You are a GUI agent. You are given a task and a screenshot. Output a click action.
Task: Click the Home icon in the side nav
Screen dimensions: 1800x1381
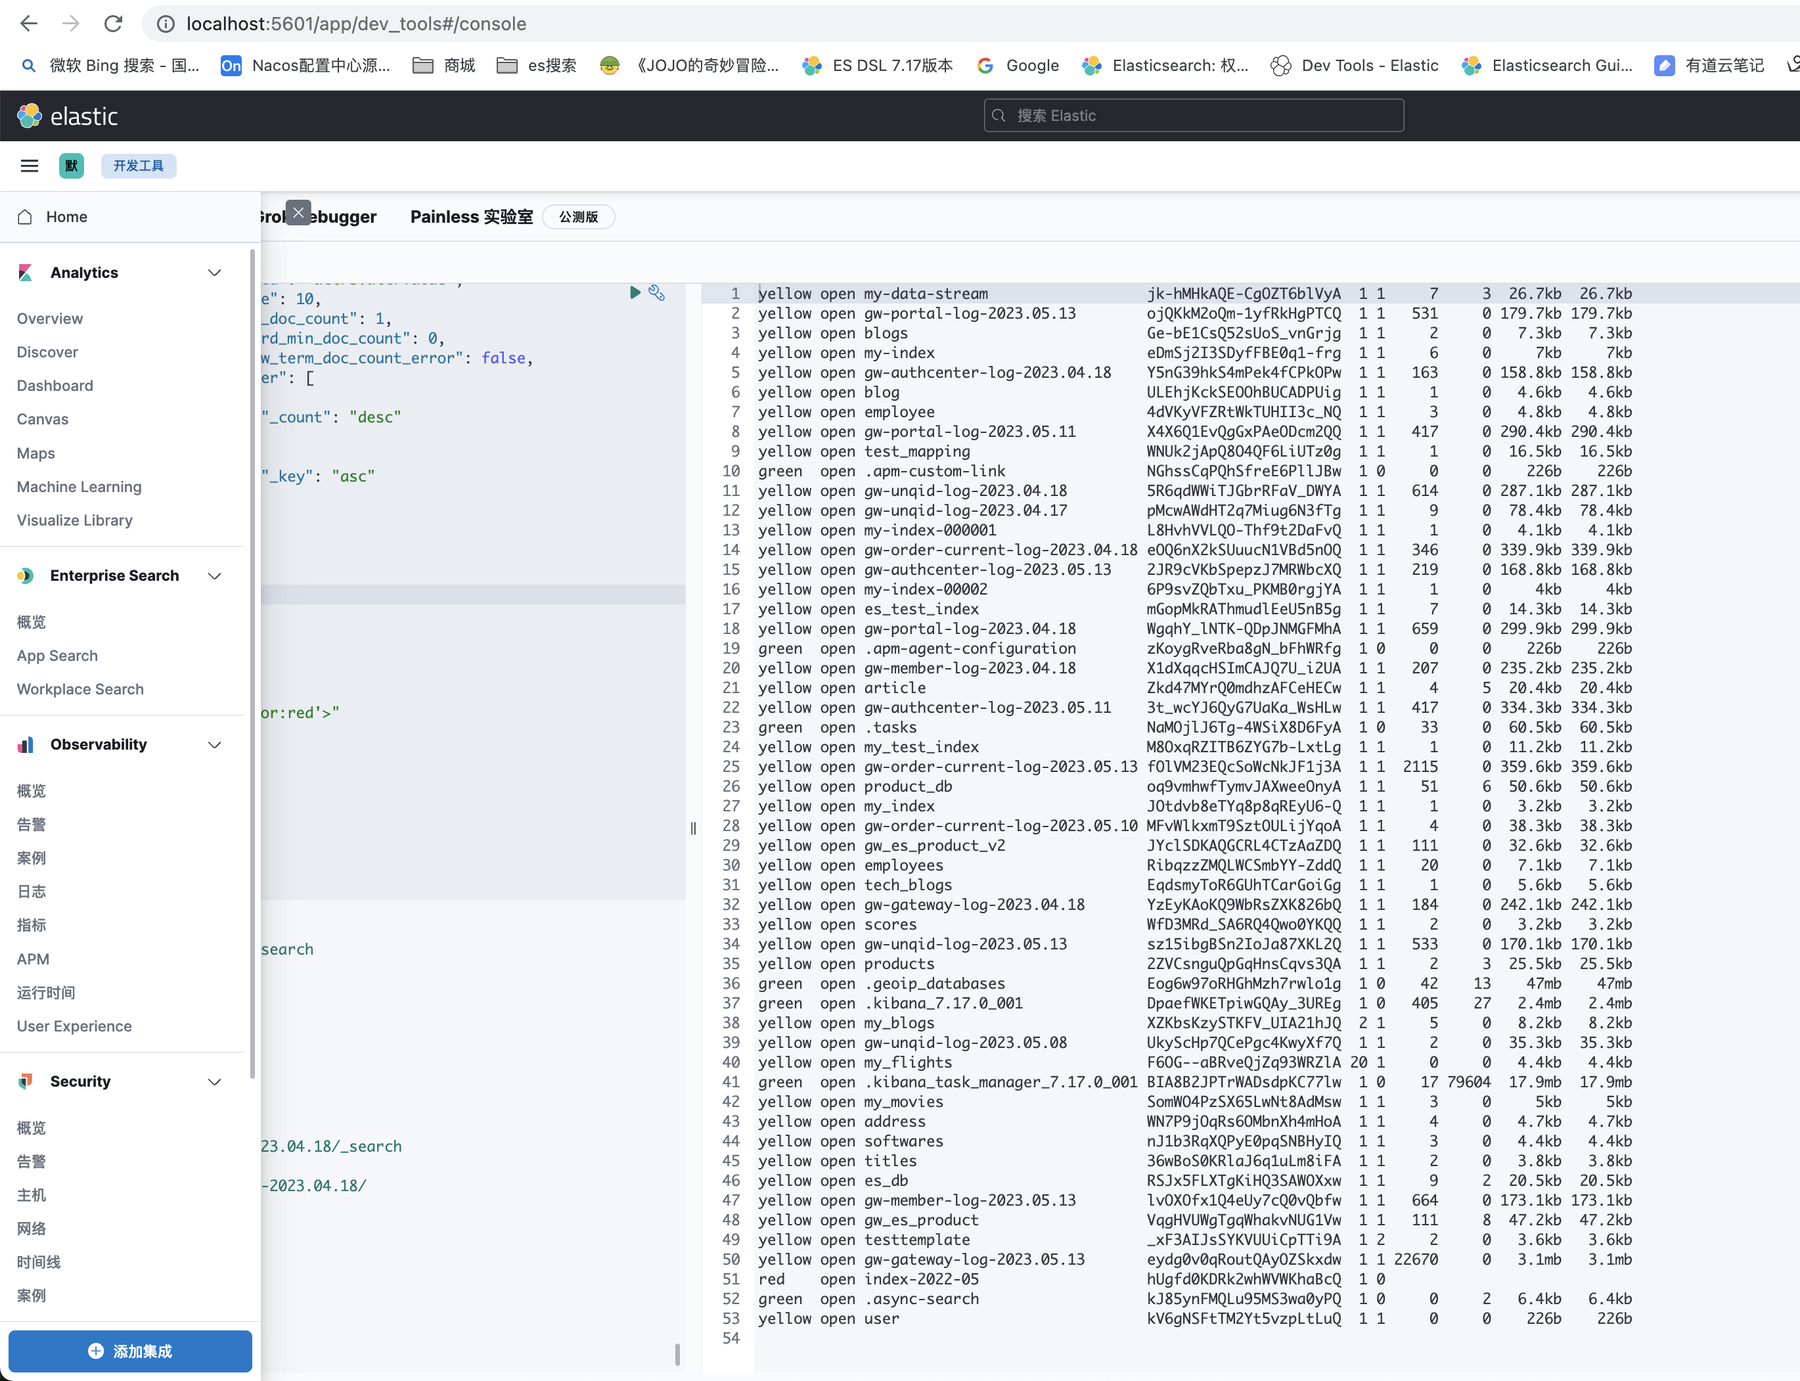click(26, 217)
